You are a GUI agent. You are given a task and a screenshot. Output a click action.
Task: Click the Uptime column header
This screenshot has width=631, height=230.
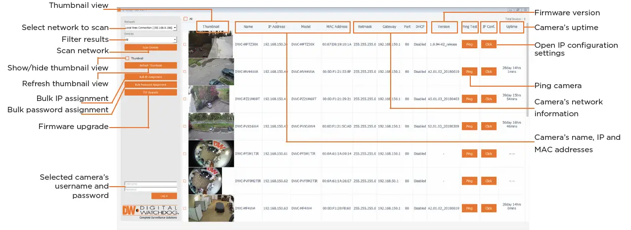coord(511,27)
